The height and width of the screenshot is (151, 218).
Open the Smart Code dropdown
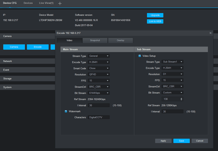coord(99,68)
